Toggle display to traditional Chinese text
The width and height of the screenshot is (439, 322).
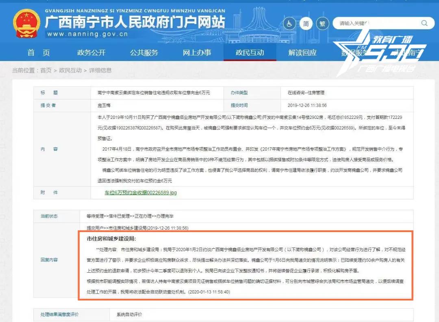[322, 23]
